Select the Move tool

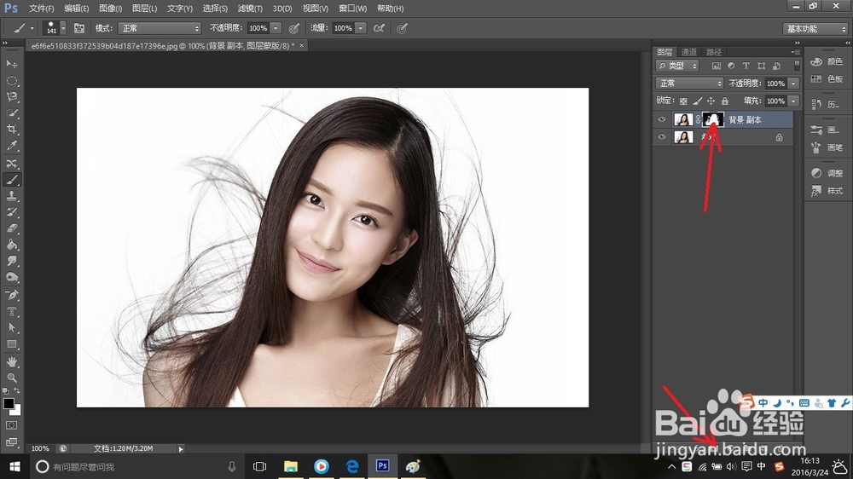11,64
